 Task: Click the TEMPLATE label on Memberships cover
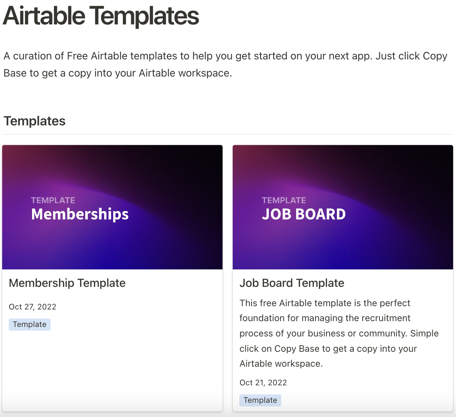53,200
